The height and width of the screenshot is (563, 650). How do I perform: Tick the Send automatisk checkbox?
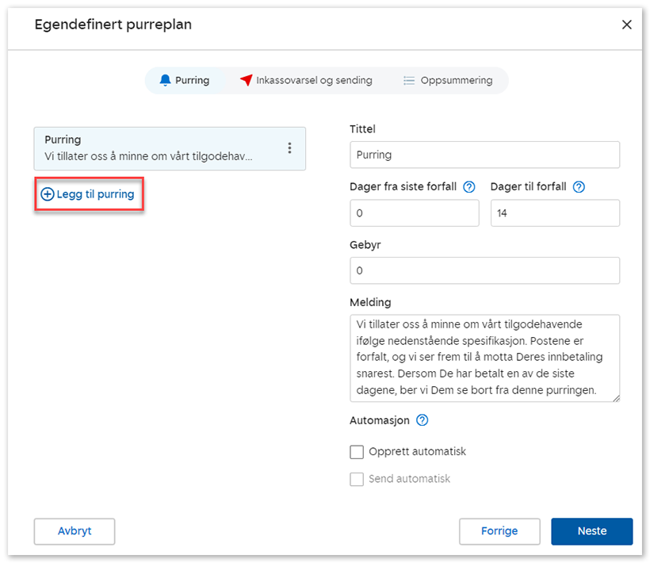click(x=357, y=479)
